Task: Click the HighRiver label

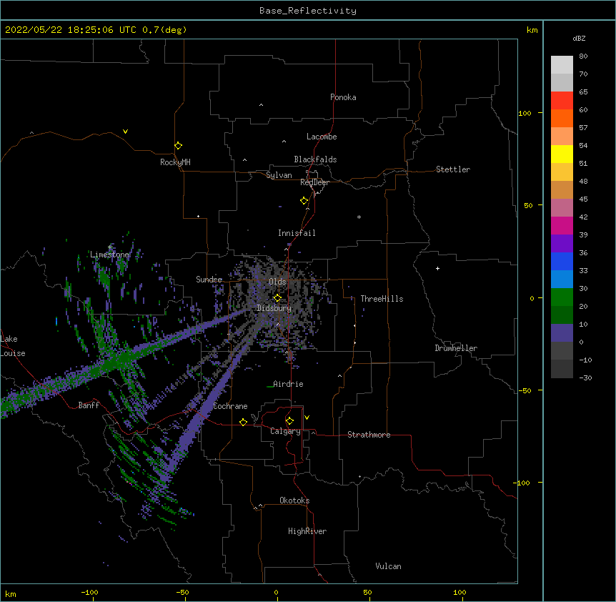Action: [x=307, y=531]
